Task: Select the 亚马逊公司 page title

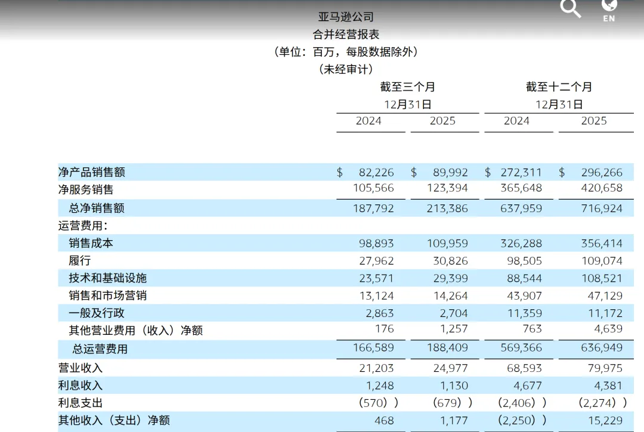Action: pos(346,16)
